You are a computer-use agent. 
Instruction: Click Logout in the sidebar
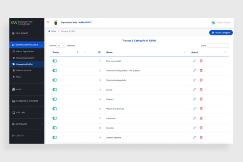pos(19,136)
